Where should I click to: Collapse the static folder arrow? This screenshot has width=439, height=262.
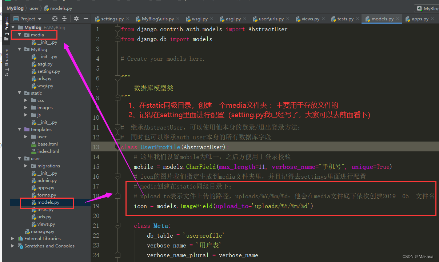19,93
